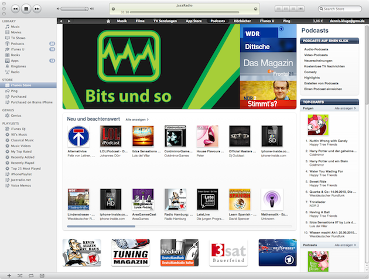The width and height of the screenshot is (369, 279).
Task: Go to the iTunes Store home icon
Action: pos(108,21)
